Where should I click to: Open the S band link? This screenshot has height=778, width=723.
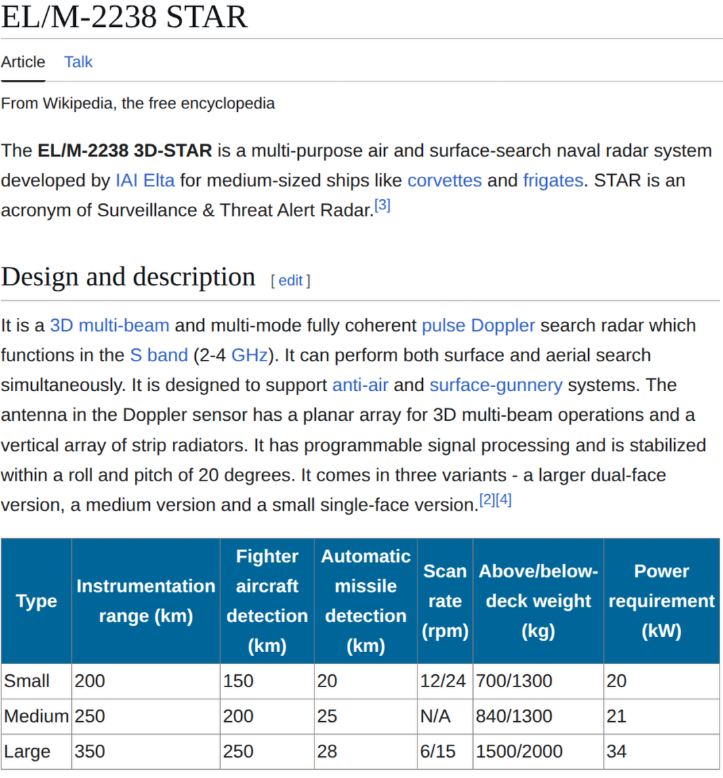pyautogui.click(x=159, y=355)
